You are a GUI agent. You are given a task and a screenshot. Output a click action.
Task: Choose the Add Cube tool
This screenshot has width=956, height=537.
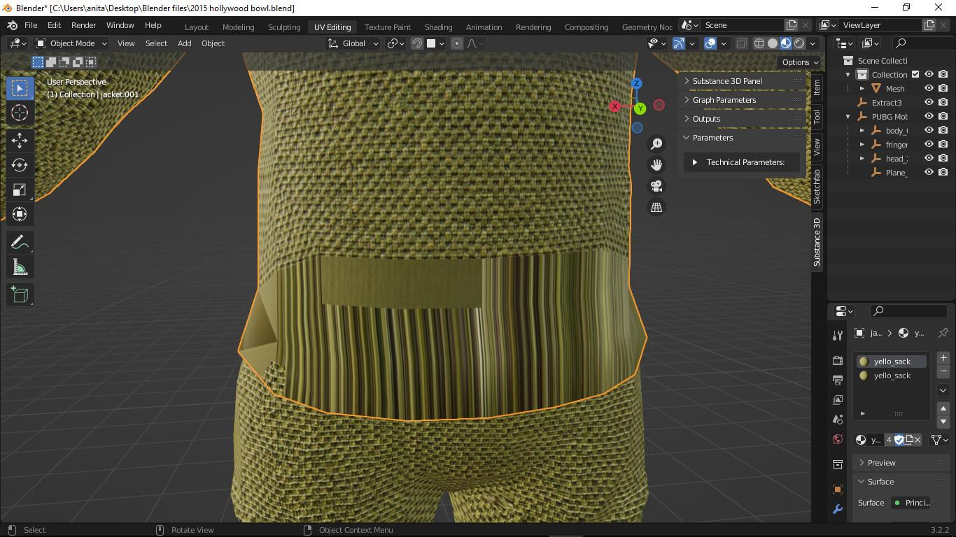tap(20, 294)
